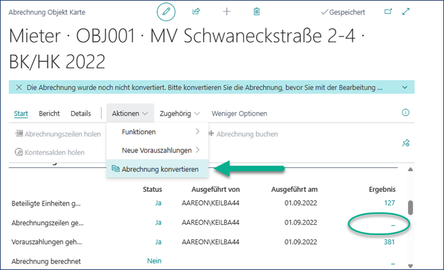The width and height of the screenshot is (444, 270).
Task: Open the Start tab
Action: tap(21, 113)
